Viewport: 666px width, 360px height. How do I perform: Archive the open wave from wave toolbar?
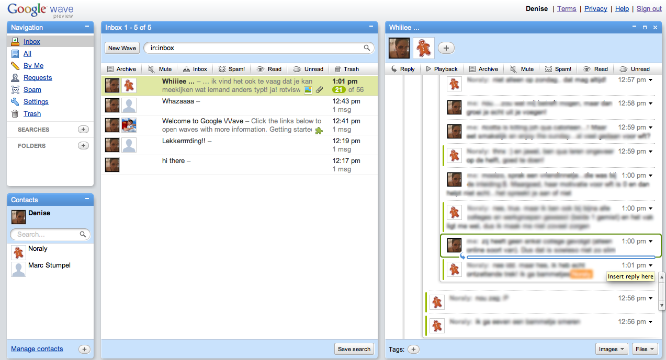[x=483, y=69]
